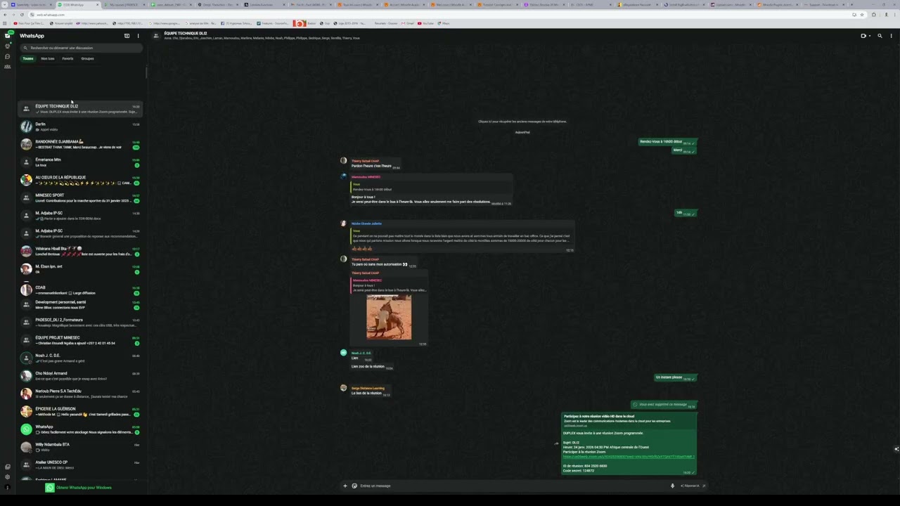Viewport: 900px width, 506px height.
Task: Click Serge Distance Learning sender name
Action: [x=368, y=388]
